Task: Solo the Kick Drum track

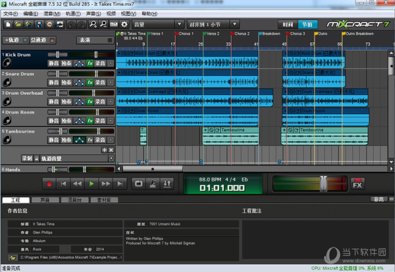Action: point(66,63)
